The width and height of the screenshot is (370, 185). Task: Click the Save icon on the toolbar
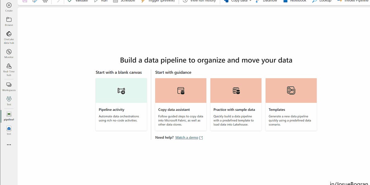tap(24, 1)
